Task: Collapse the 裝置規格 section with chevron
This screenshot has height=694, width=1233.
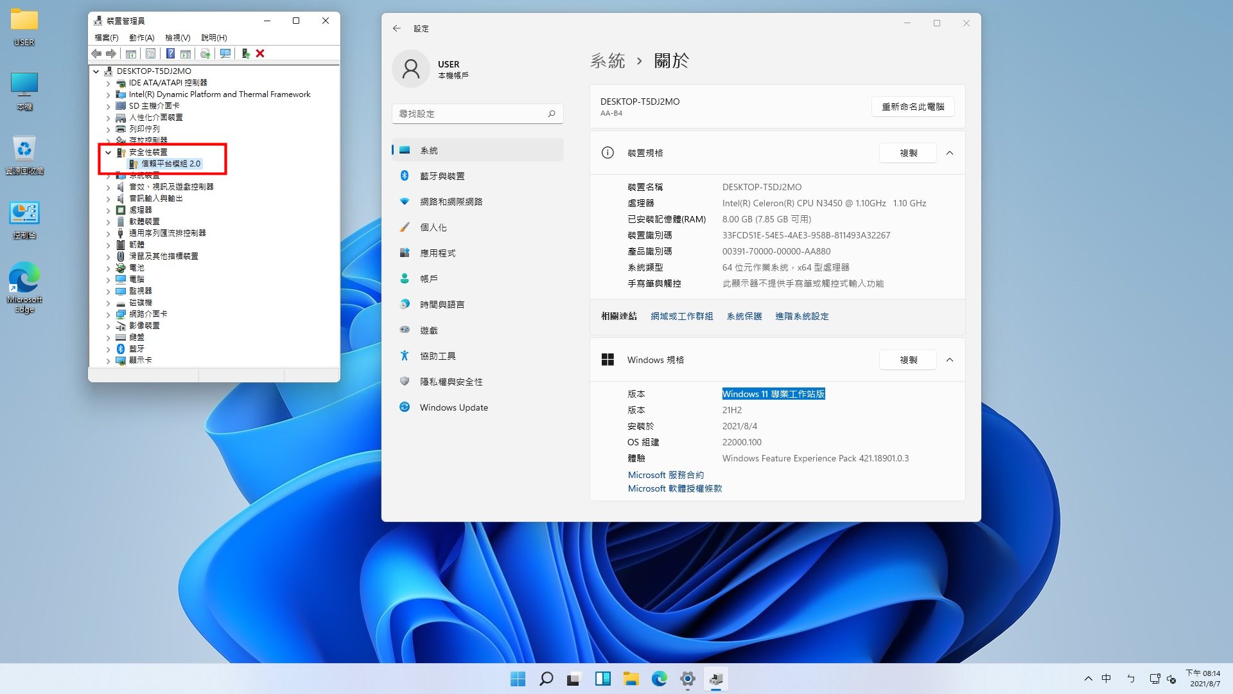Action: 950,153
